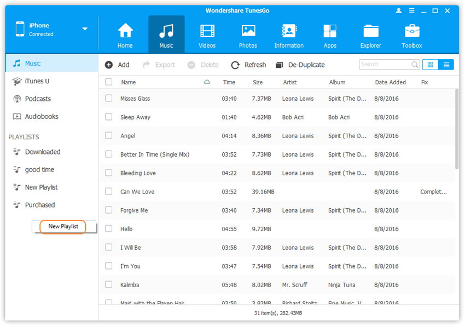
Task: Switch to list view
Action: [446, 65]
